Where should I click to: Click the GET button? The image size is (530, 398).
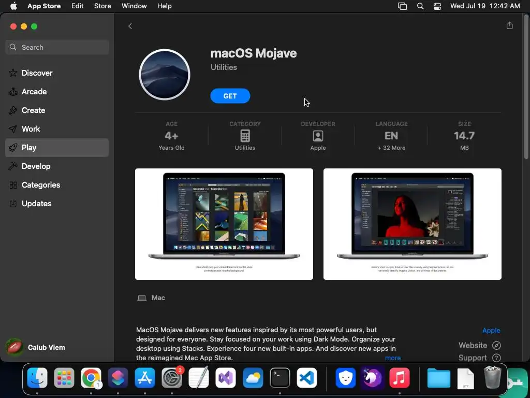pos(230,96)
